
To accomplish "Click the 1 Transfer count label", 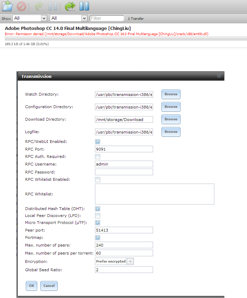I will click(x=136, y=19).
